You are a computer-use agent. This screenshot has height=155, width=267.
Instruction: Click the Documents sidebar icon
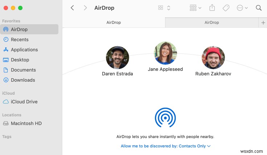pos(6,70)
